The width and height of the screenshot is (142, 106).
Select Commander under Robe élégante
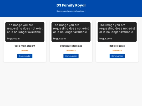[117, 56]
